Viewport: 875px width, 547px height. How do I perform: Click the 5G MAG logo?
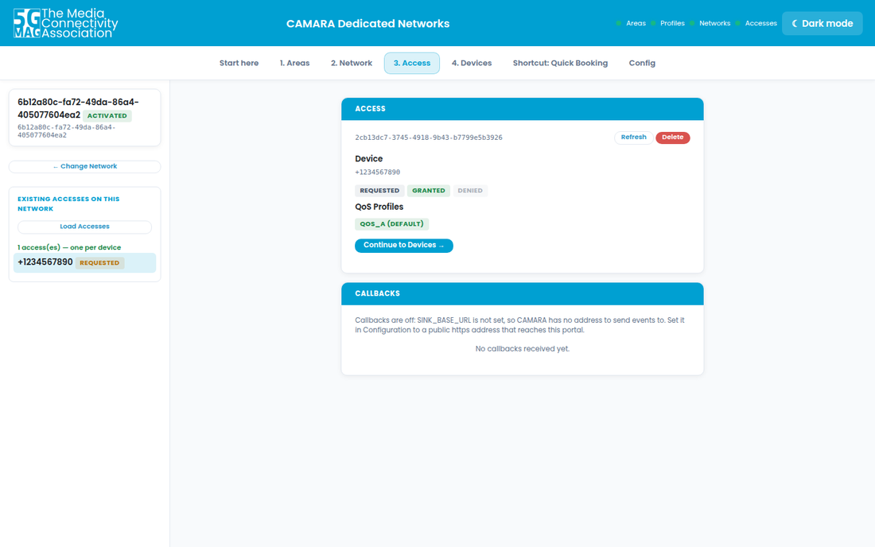pyautogui.click(x=65, y=23)
